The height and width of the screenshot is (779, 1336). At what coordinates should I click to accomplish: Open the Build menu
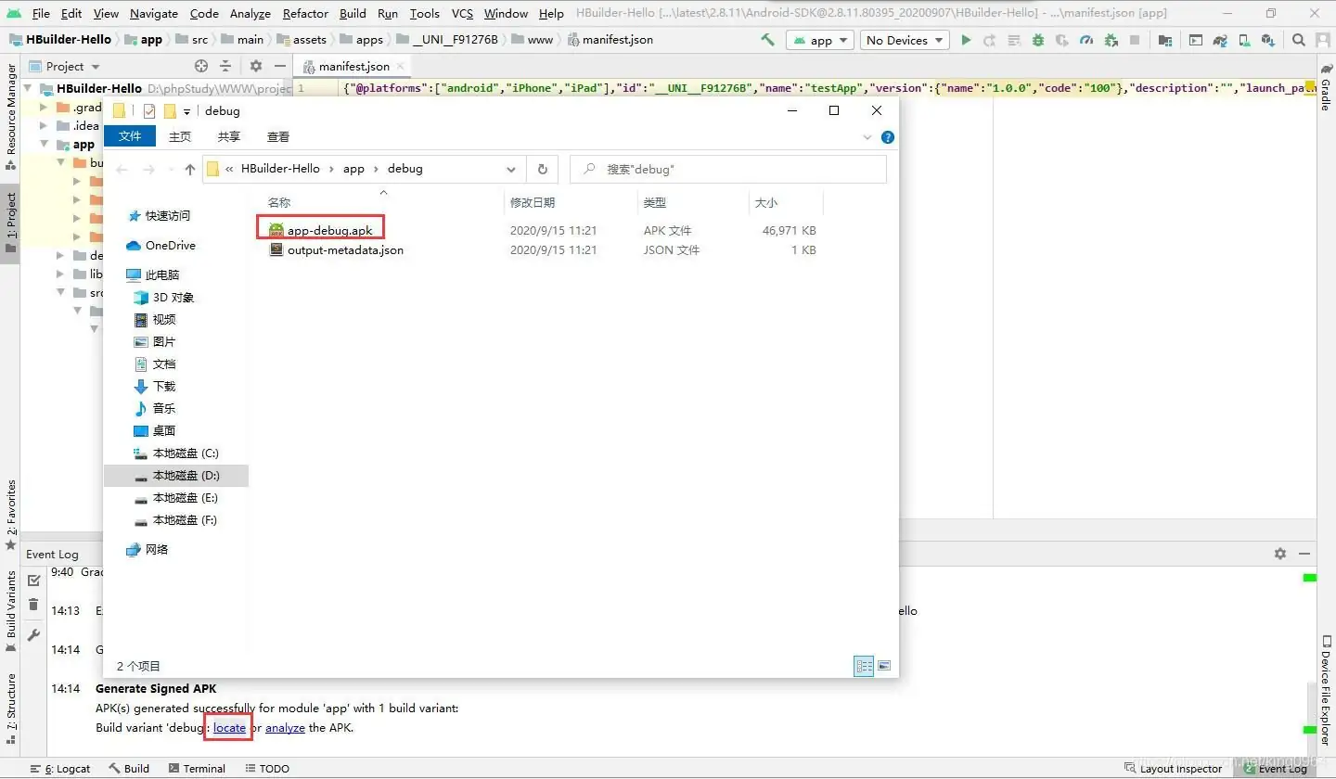353,13
